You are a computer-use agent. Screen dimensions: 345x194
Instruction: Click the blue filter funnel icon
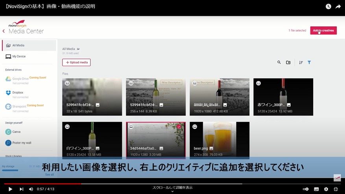(x=309, y=62)
